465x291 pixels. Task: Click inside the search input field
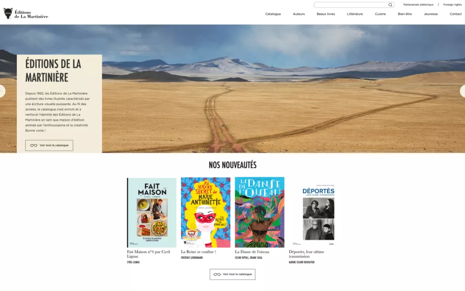pyautogui.click(x=351, y=5)
